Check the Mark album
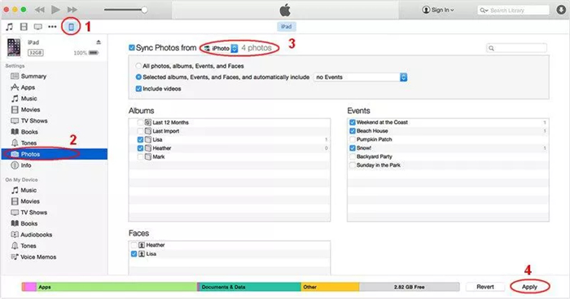The height and width of the screenshot is (299, 570). [x=140, y=156]
